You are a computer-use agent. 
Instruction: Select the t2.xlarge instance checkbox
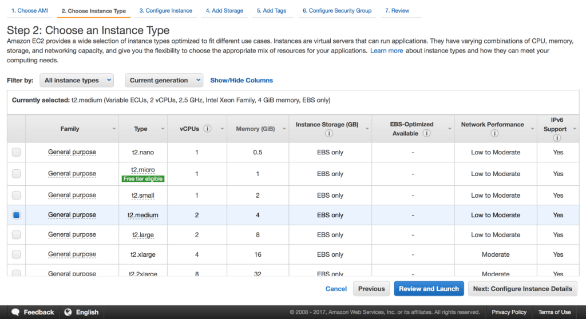click(x=16, y=254)
